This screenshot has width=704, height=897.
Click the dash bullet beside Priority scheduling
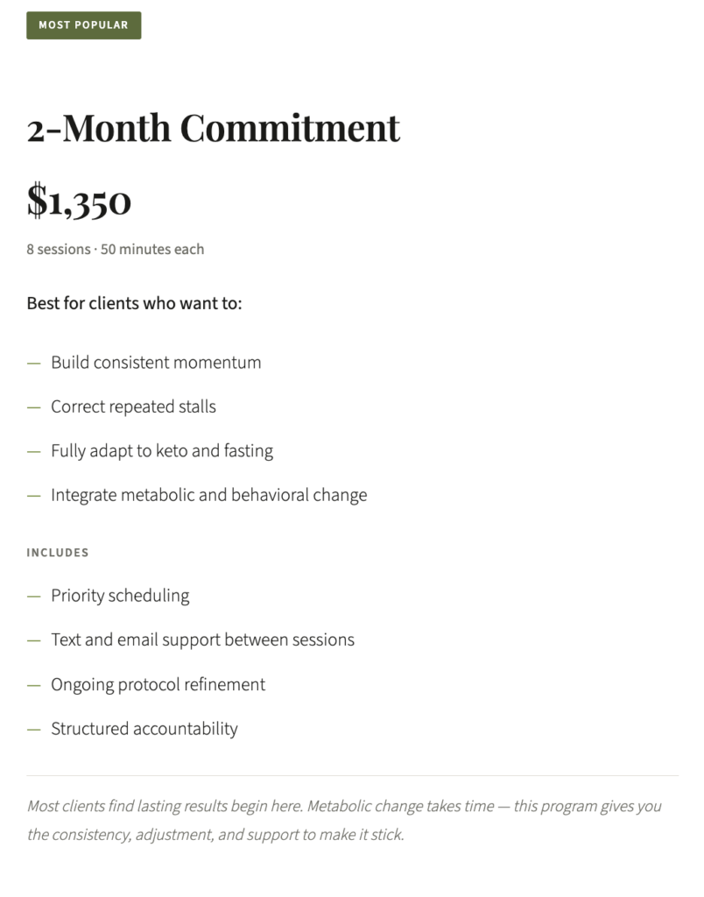[34, 596]
